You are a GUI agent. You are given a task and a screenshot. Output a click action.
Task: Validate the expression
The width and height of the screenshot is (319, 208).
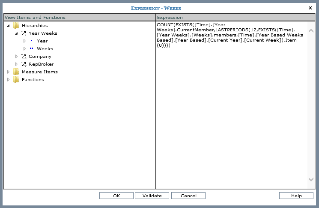point(152,196)
